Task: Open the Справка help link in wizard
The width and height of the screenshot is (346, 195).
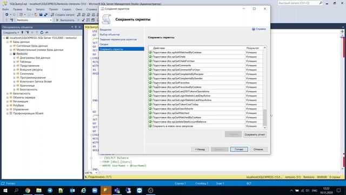Action: (x=259, y=29)
